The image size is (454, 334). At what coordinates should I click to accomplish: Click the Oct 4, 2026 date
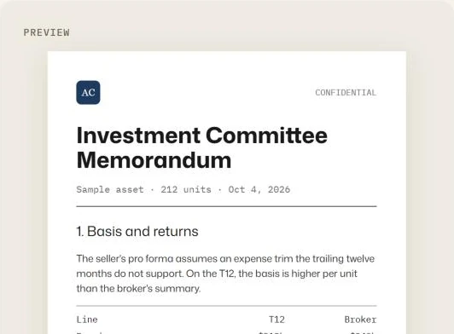coord(259,189)
